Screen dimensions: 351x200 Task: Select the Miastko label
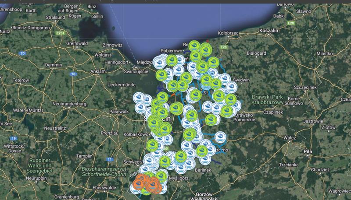click(x=325, y=53)
